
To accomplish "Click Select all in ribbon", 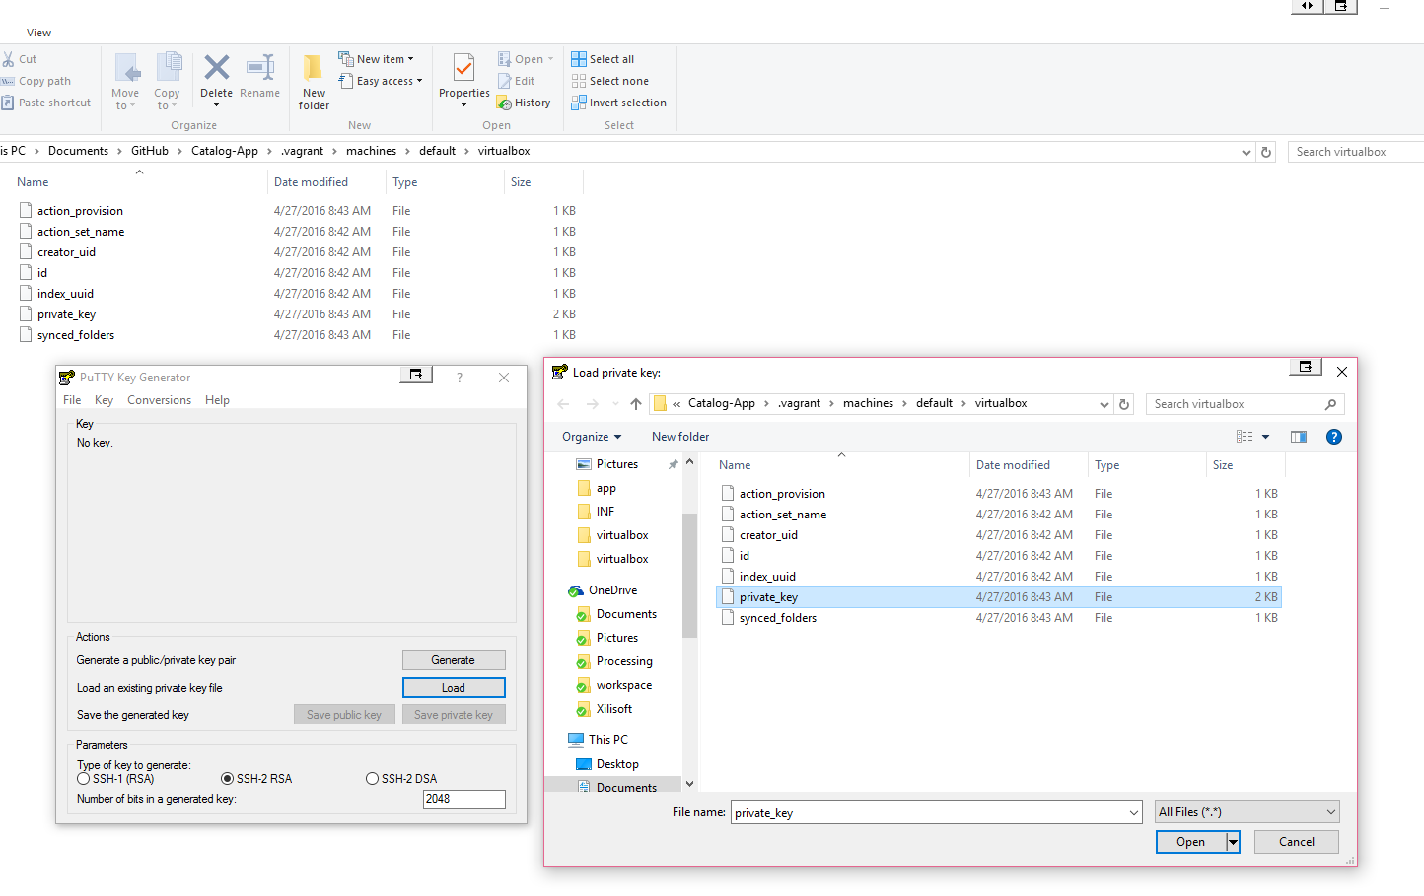I will coord(603,59).
